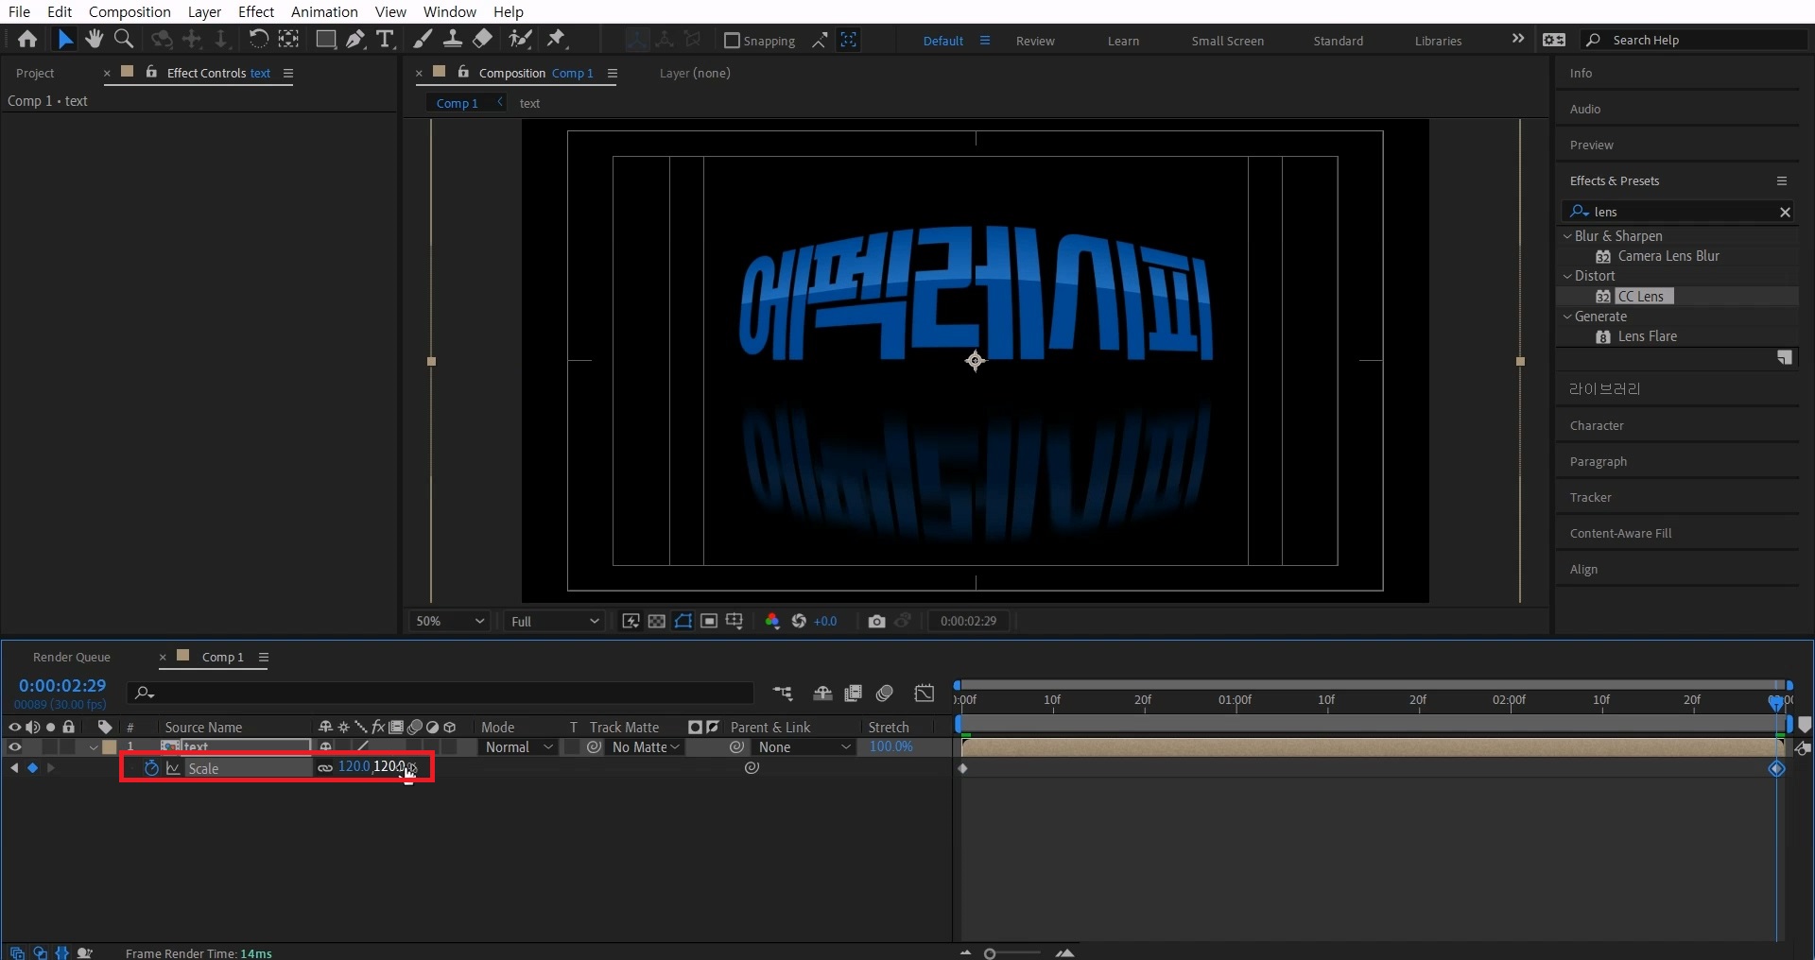Toggle shy switch on text layer

click(x=325, y=746)
